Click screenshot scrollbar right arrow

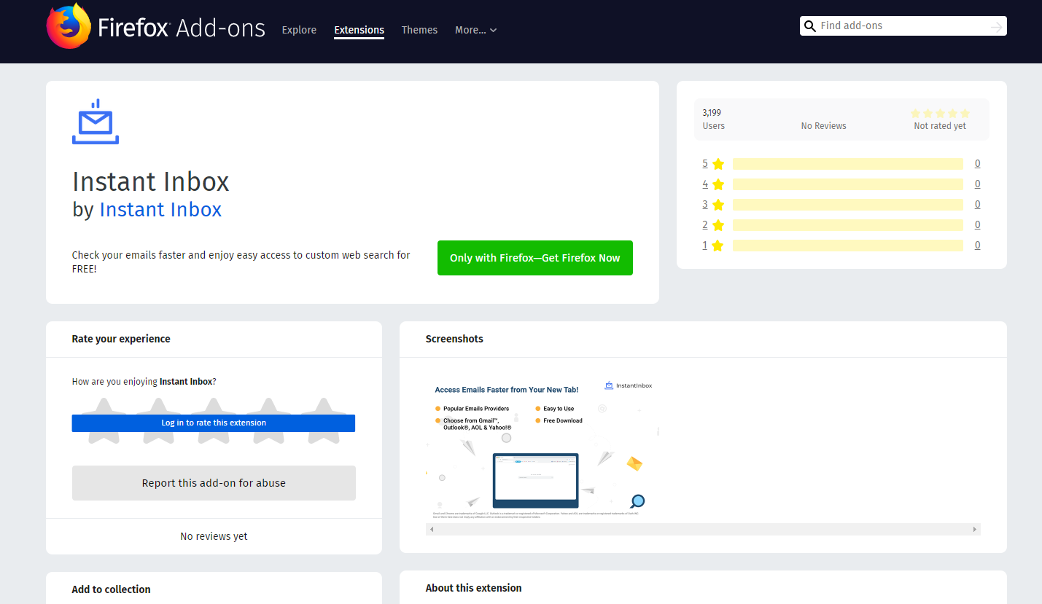(x=975, y=529)
